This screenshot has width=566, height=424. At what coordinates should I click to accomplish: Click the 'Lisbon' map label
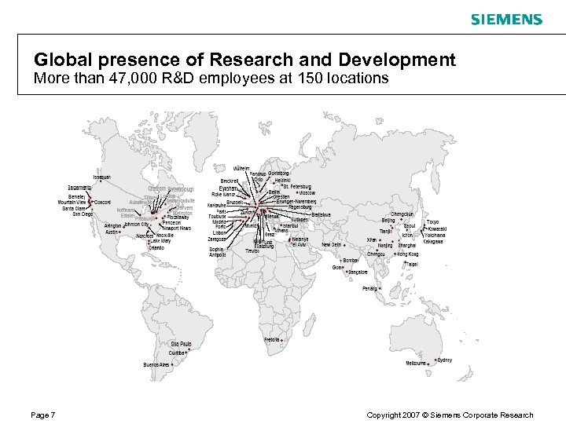219,233
